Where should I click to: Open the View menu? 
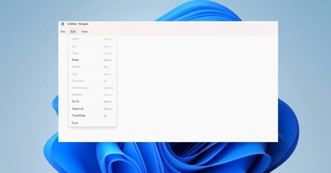coord(85,32)
